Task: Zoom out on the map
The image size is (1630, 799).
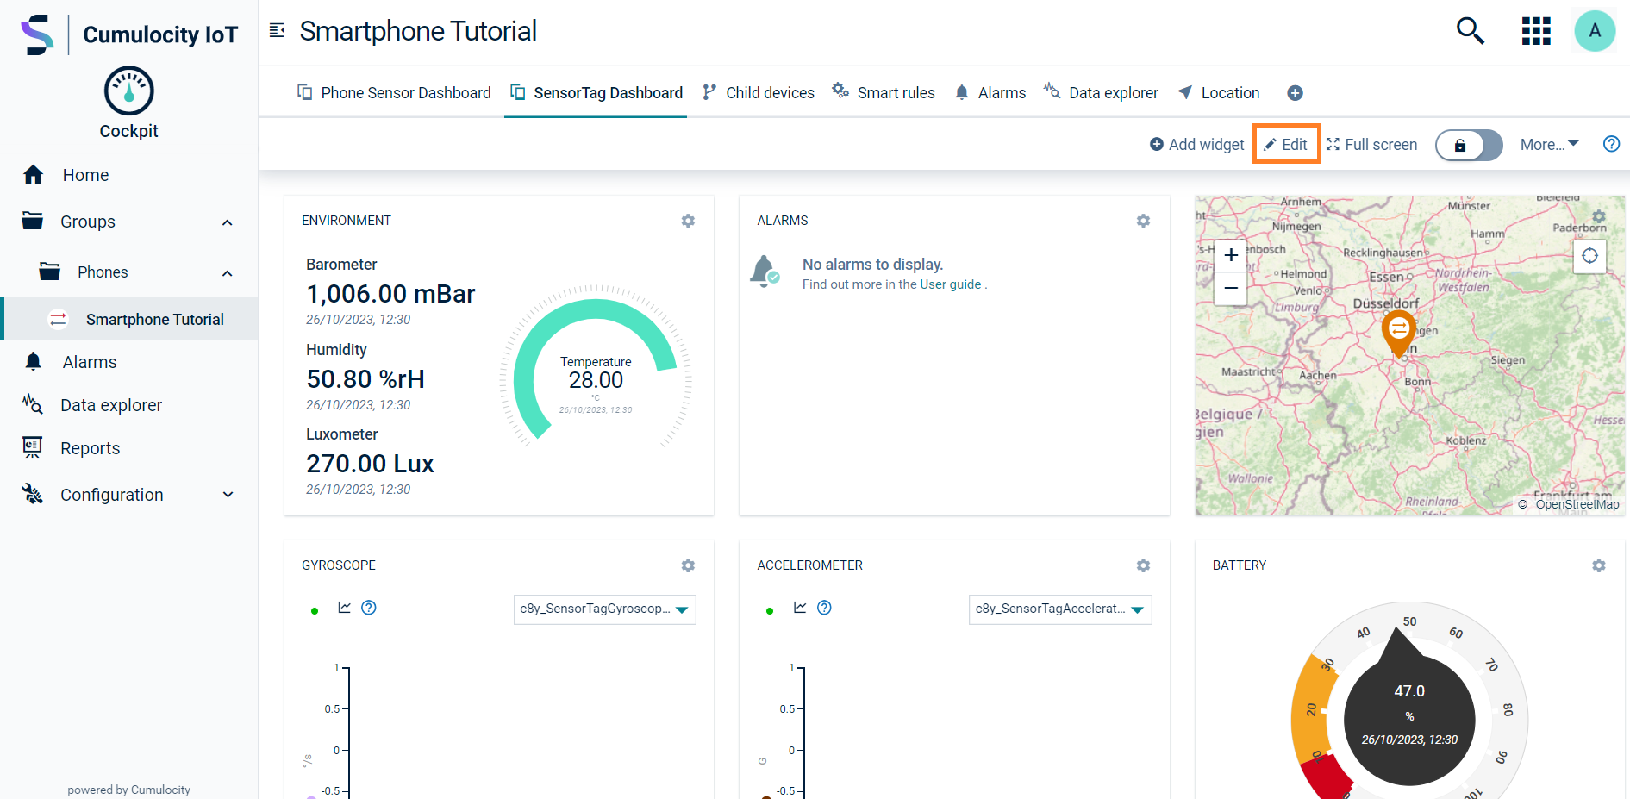Action: click(x=1231, y=288)
